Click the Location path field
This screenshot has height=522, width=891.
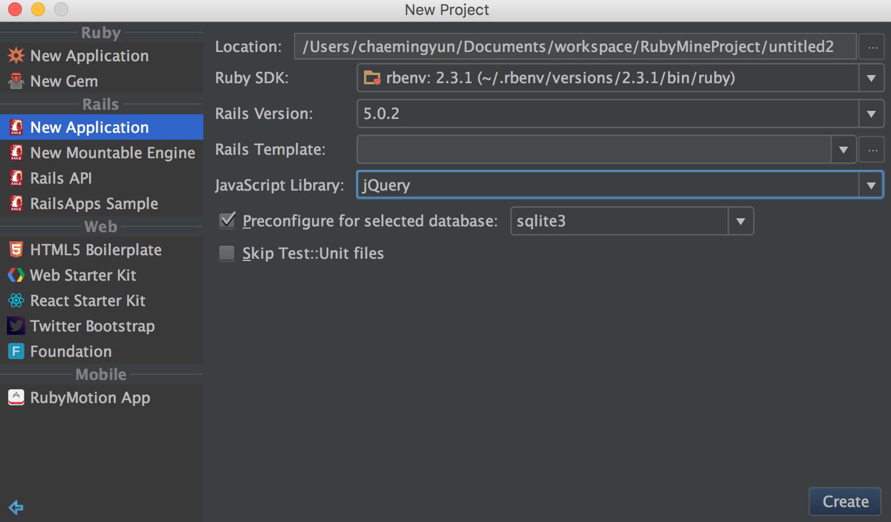tap(576, 46)
